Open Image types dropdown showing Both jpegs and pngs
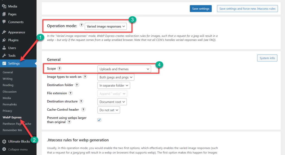Viewport: 285px width, 155px height. coord(116,77)
